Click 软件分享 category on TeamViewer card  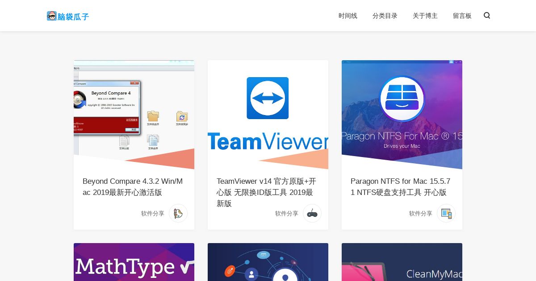point(287,214)
